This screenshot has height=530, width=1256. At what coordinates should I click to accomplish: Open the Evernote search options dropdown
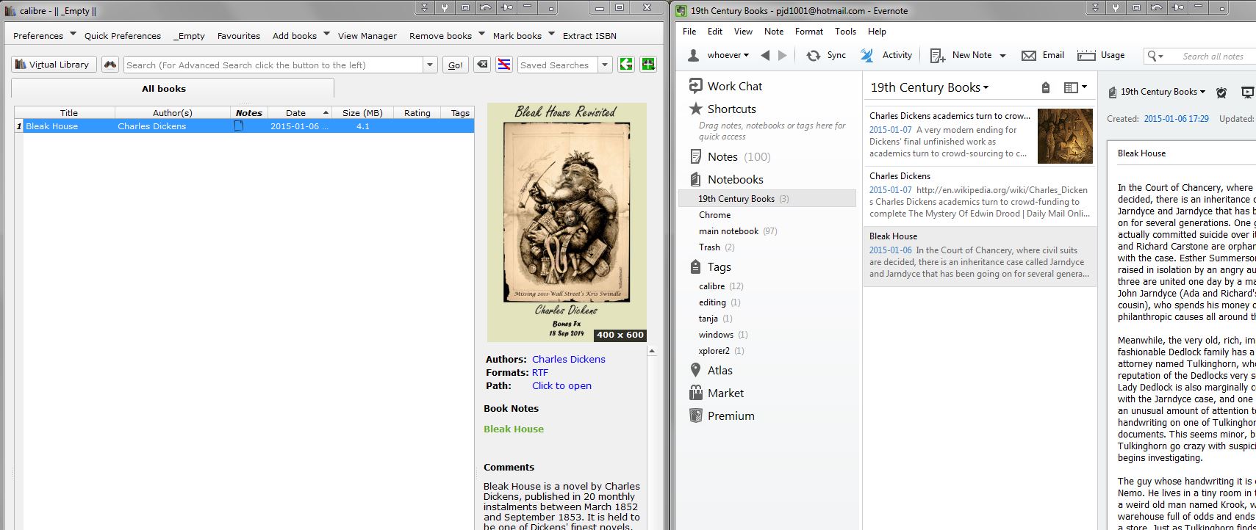tap(1155, 56)
